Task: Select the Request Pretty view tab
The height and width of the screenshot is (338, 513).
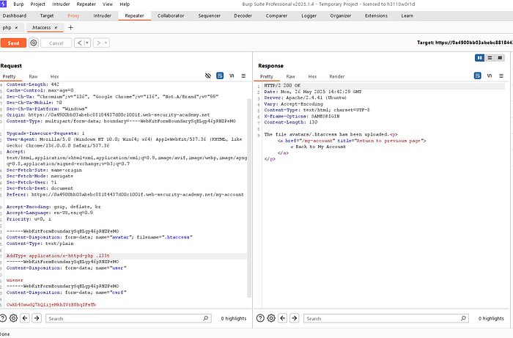Action: tap(9, 76)
